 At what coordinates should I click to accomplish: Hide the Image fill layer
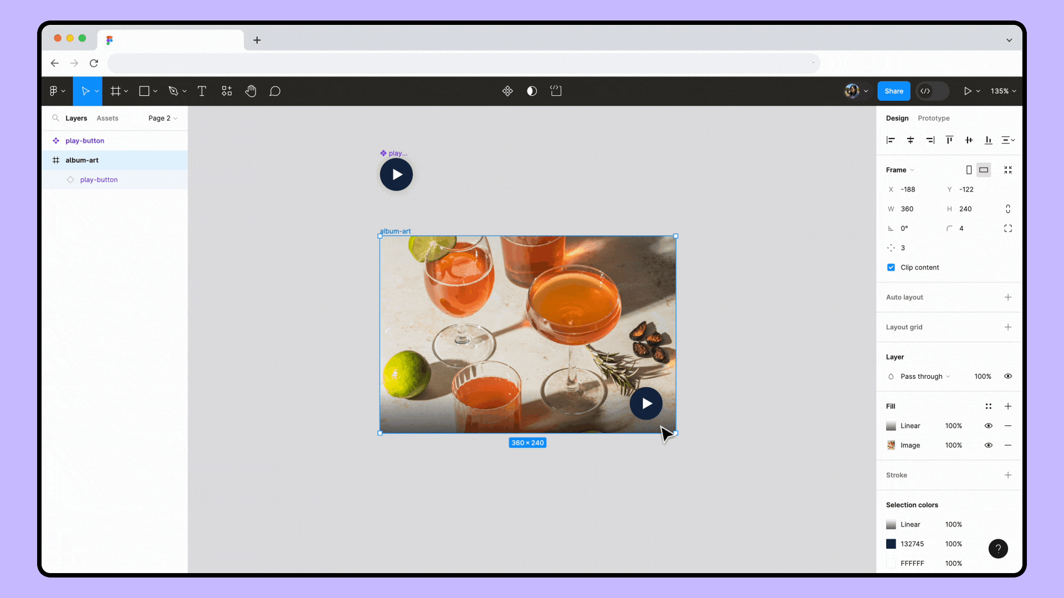click(x=989, y=445)
